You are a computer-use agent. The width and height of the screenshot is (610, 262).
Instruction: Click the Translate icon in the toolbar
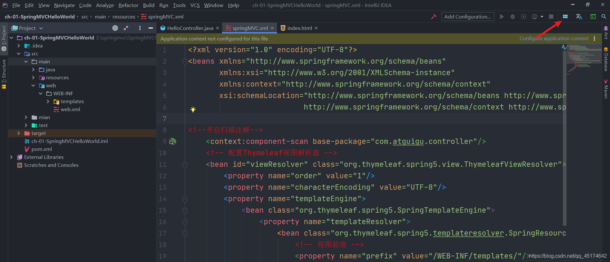pos(579,17)
